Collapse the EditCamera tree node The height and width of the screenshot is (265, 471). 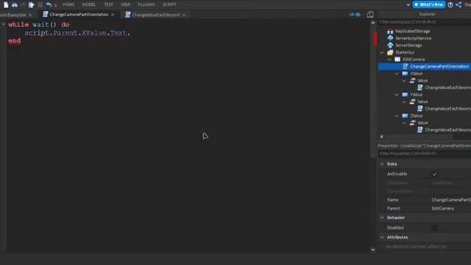pos(389,59)
